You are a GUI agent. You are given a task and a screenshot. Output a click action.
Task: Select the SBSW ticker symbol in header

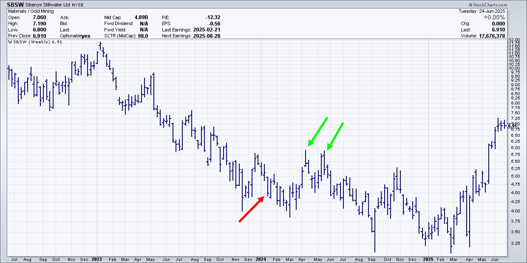[x=15, y=6]
